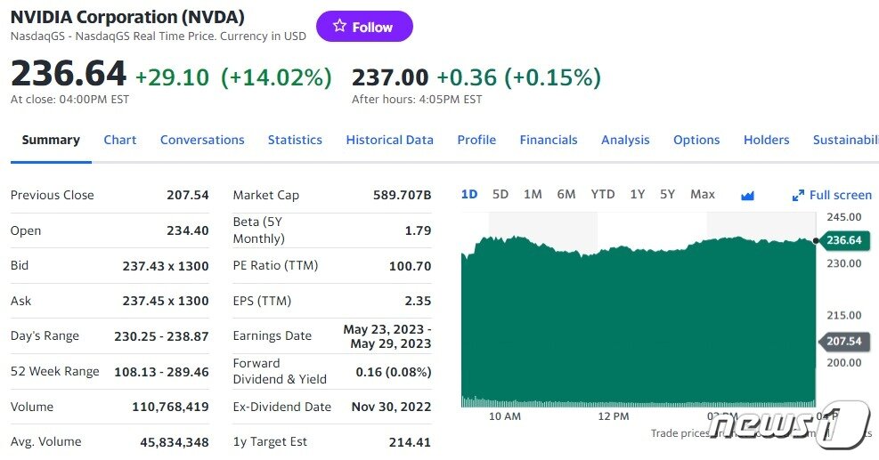The image size is (879, 460).
Task: Select the 1M chart range
Action: tap(533, 195)
